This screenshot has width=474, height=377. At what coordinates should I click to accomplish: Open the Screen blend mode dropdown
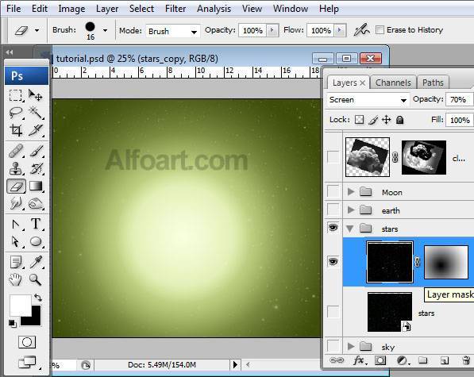click(x=368, y=100)
